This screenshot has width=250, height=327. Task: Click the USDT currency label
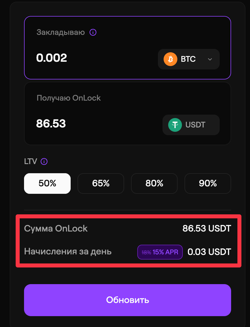tap(195, 125)
